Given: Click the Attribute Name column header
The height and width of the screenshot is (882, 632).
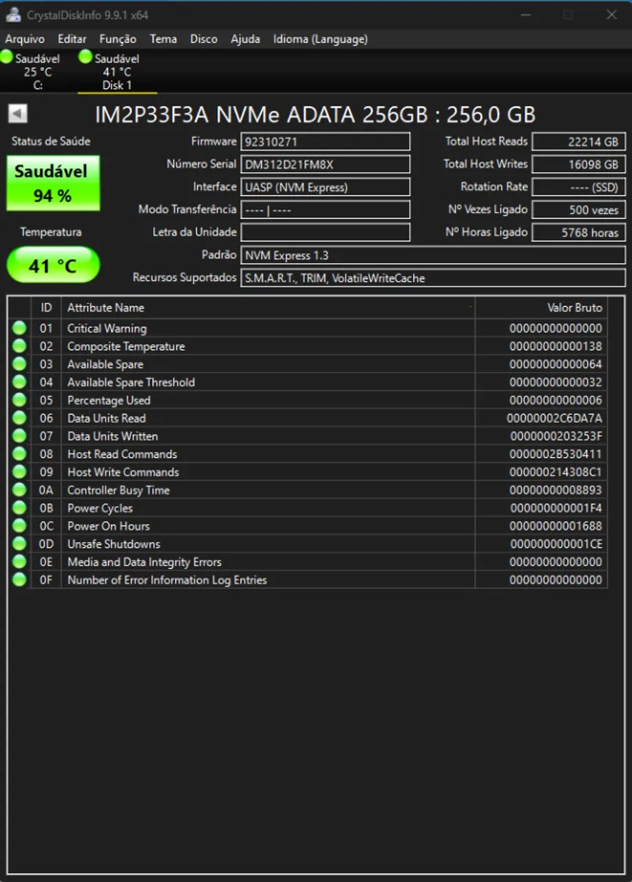Looking at the screenshot, I should (x=268, y=307).
